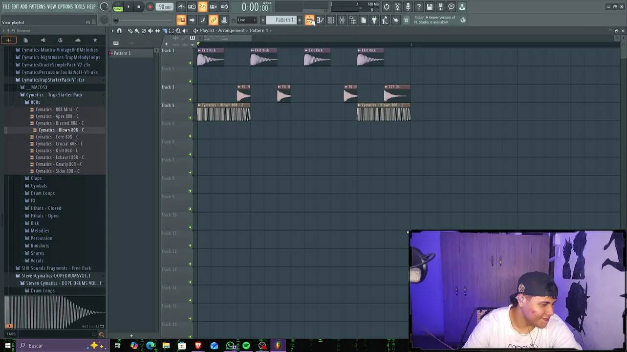Click the render export audio icon
Viewport: 627px width, 352px height.
[x=440, y=7]
